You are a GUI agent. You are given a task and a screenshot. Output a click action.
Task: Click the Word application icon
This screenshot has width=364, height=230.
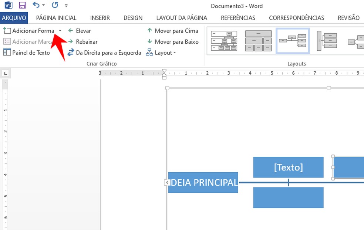tap(7, 5)
